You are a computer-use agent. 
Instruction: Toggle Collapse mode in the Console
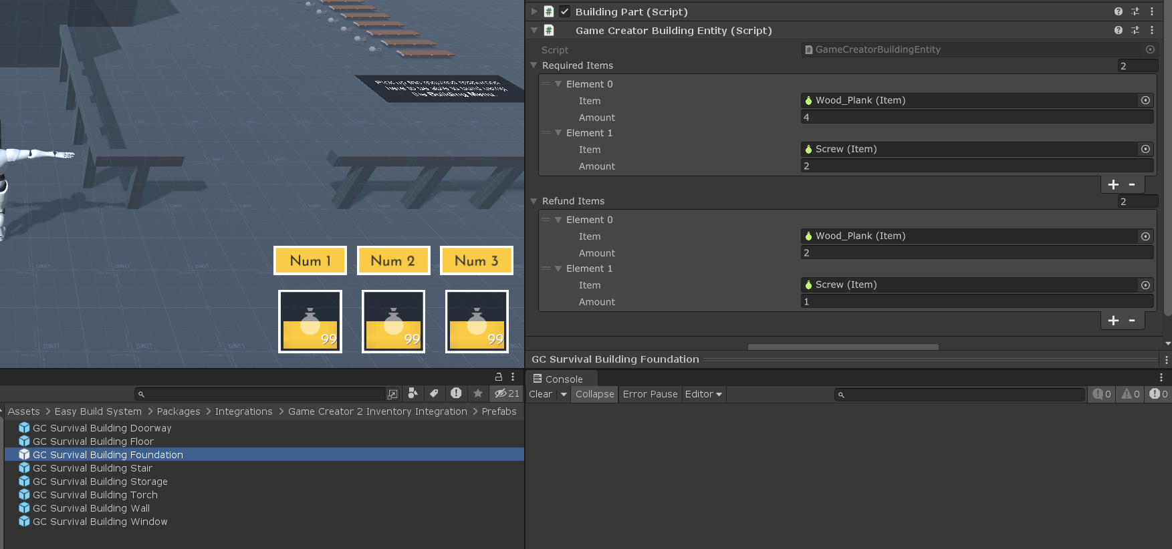coord(594,394)
